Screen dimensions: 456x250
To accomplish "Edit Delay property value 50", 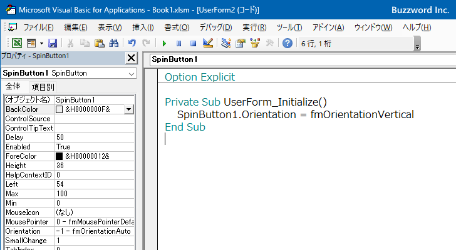I will (x=95, y=137).
